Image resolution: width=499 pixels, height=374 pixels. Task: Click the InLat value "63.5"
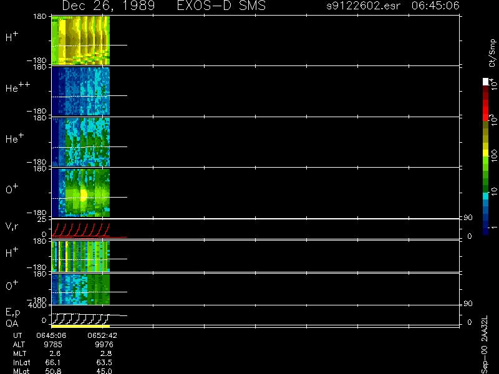[x=104, y=362]
